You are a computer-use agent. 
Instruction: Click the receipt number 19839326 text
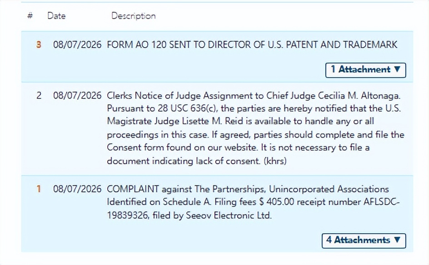tap(128, 215)
